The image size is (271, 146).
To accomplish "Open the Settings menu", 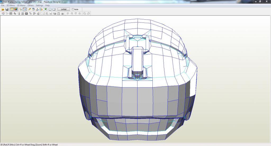I will (x=39, y=5).
